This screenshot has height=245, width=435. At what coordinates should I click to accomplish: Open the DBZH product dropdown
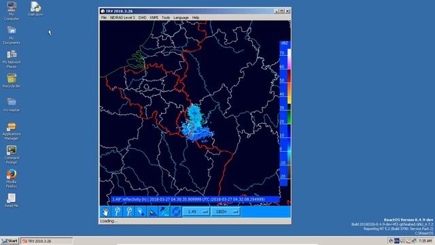(226, 212)
